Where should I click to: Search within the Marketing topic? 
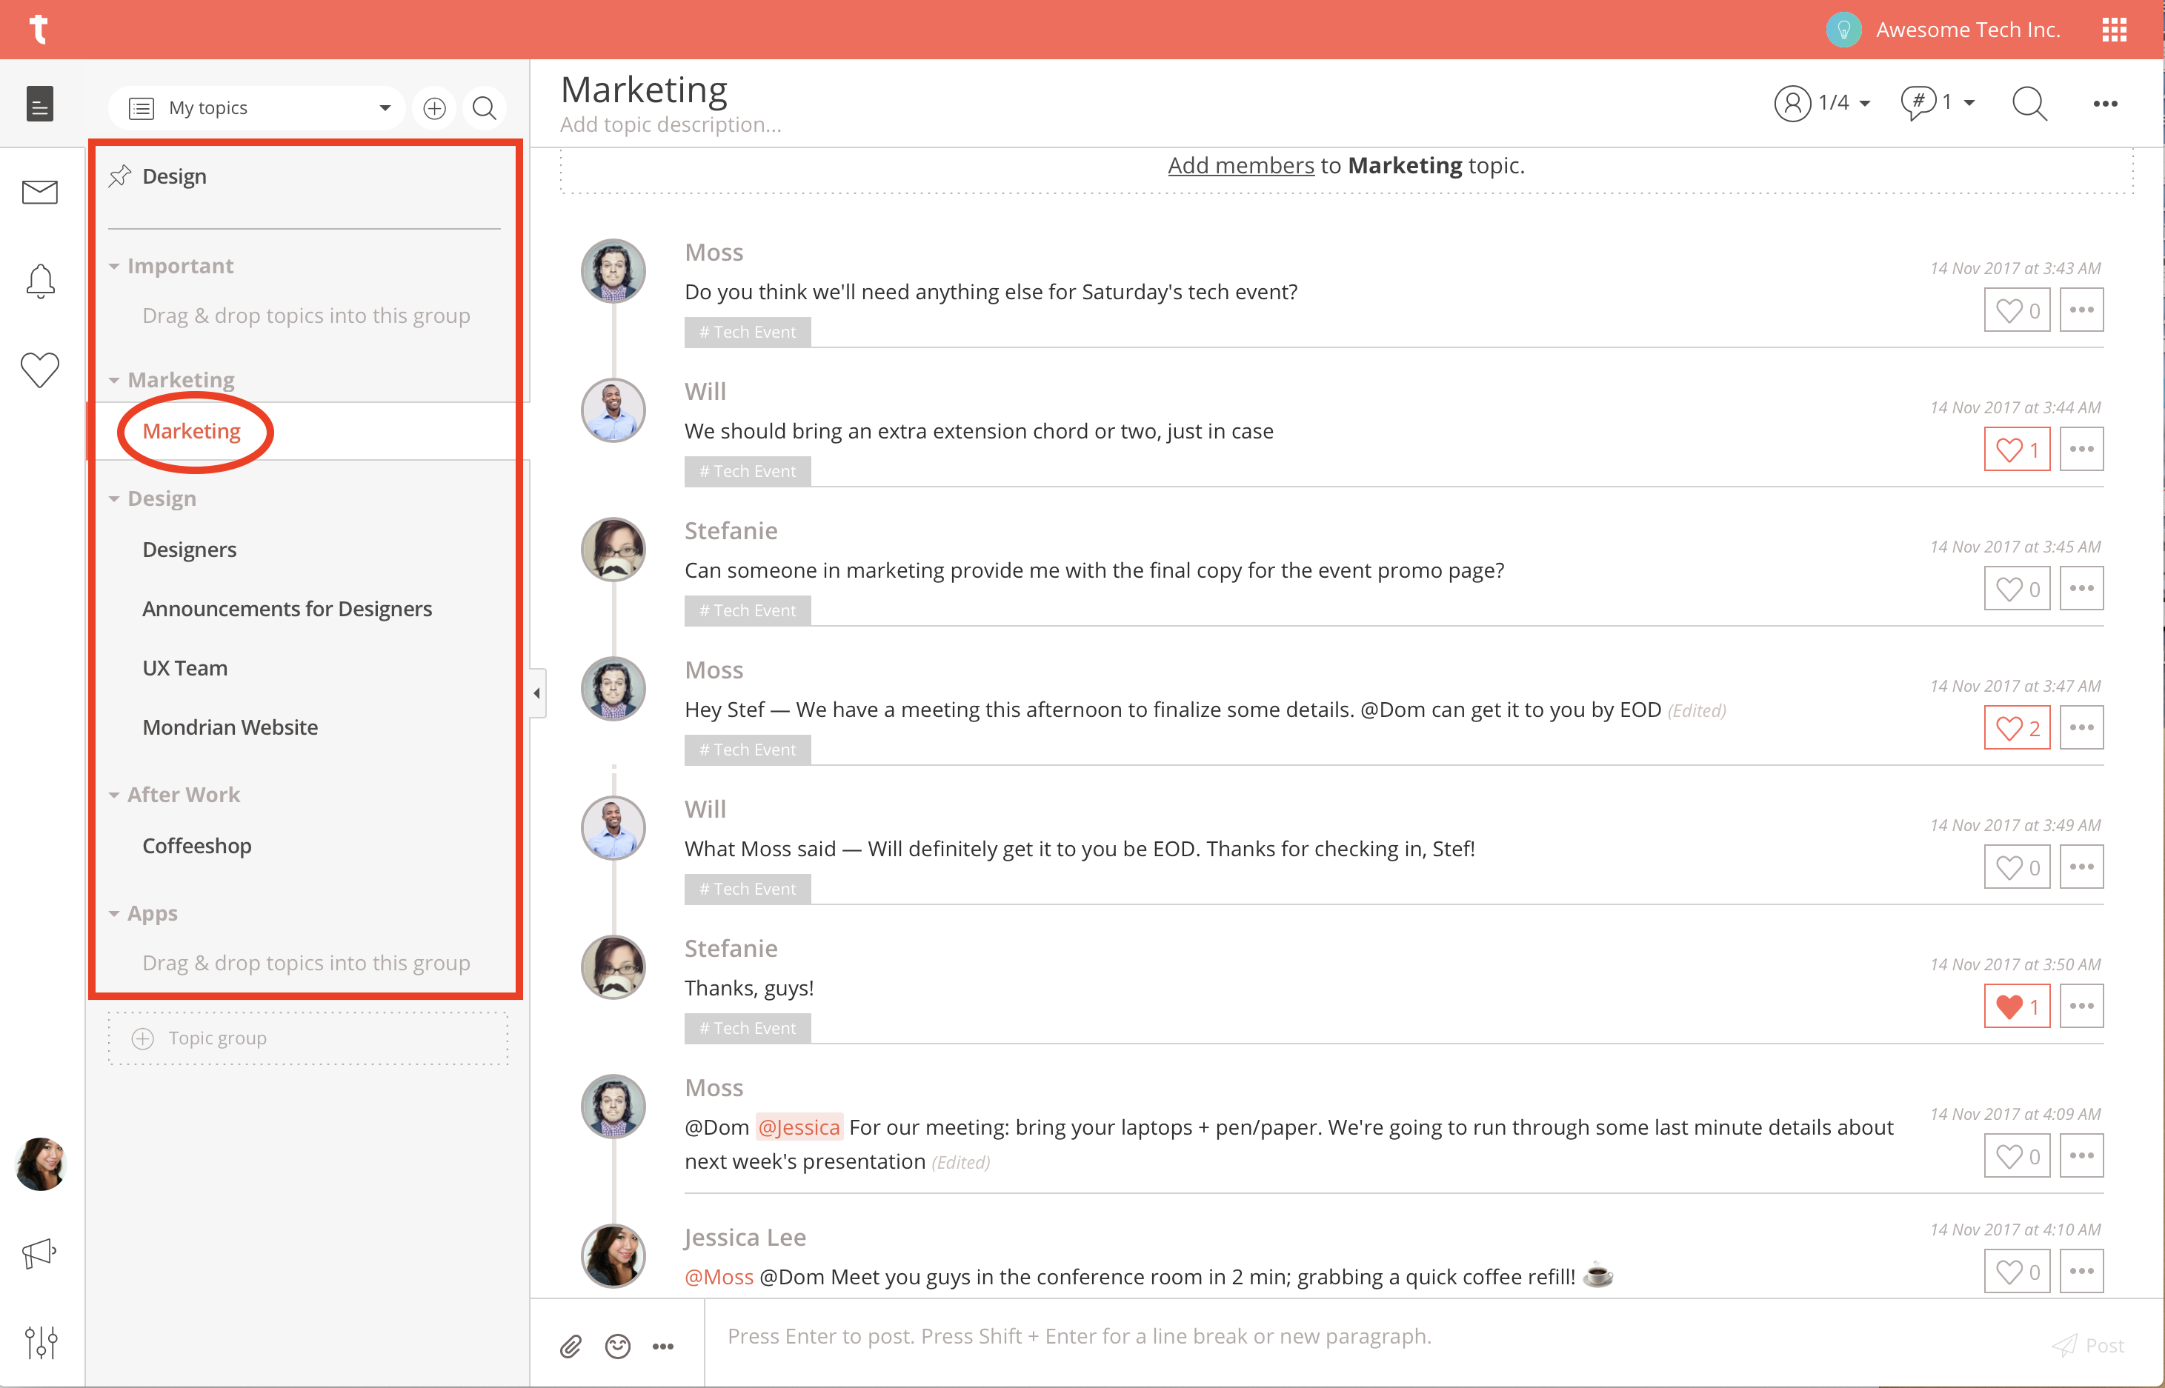coord(2029,104)
